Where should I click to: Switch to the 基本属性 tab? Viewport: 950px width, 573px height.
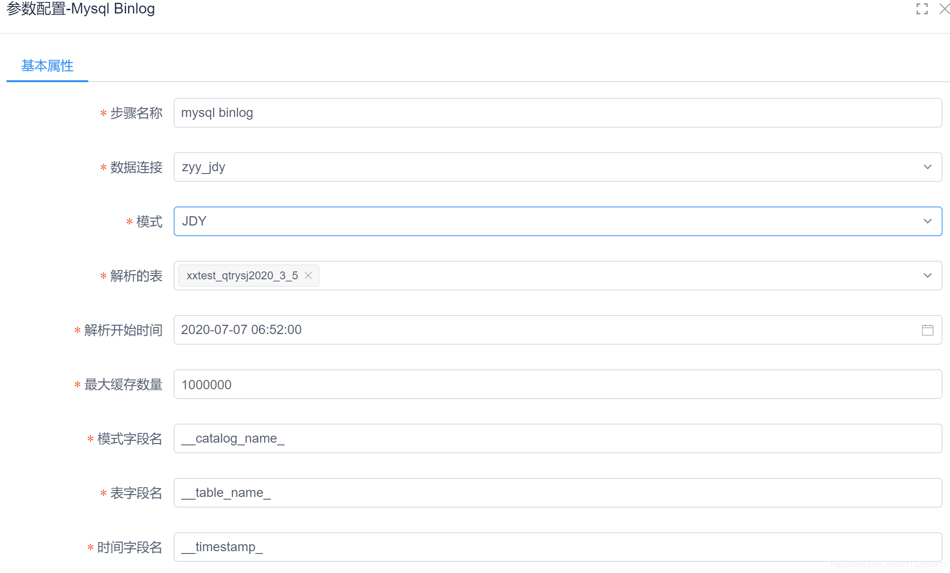pyautogui.click(x=47, y=66)
